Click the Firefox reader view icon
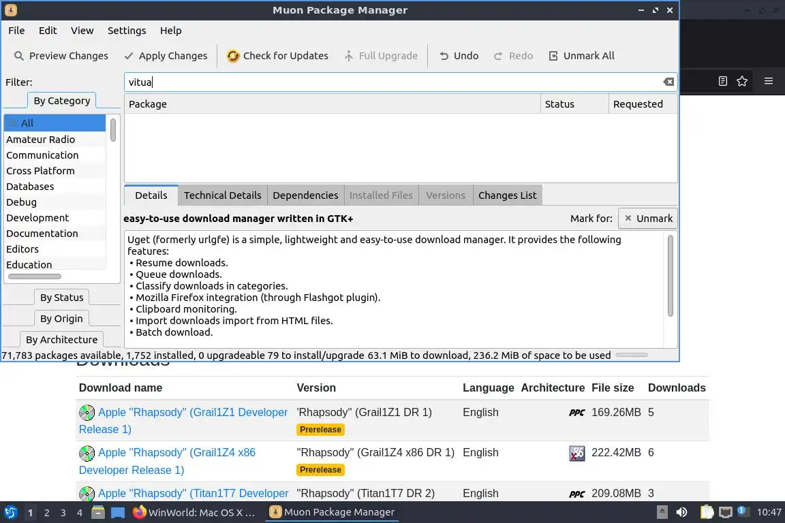The width and height of the screenshot is (785, 523). [x=722, y=81]
